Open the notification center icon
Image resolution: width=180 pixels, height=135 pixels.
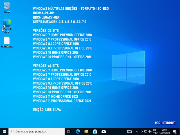pyautogui.click(x=174, y=132)
